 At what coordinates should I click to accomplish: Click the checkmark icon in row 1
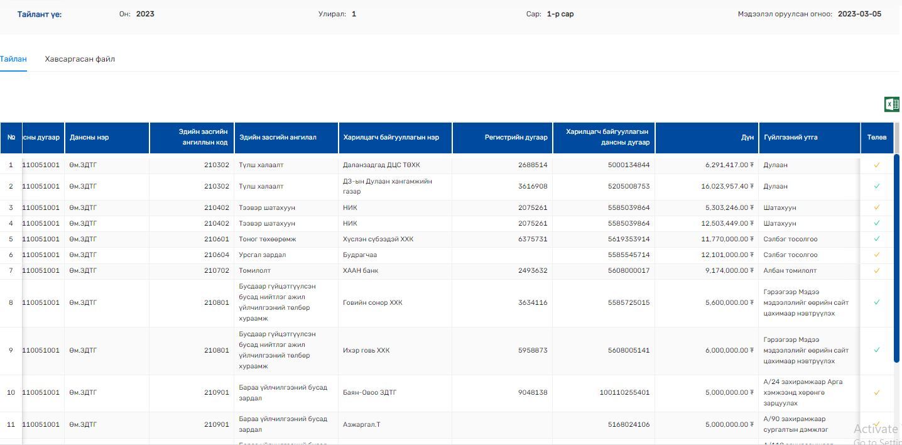[877, 165]
